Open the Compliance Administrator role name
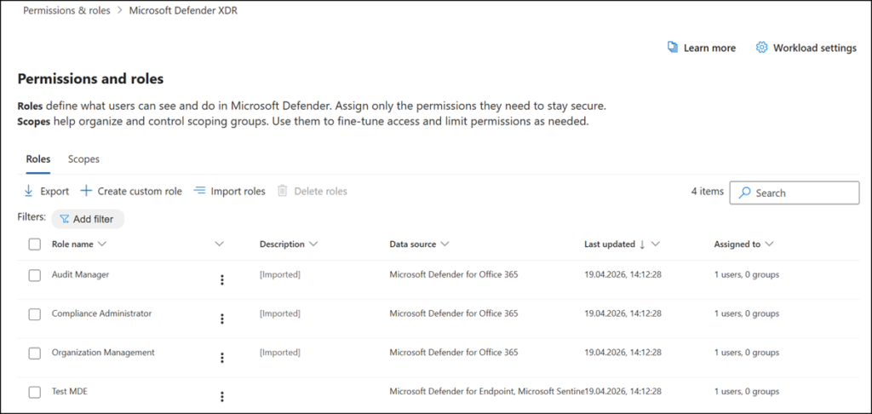 [x=101, y=313]
